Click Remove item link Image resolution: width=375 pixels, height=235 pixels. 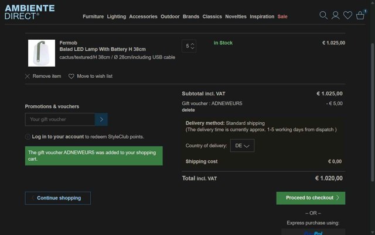click(x=47, y=76)
